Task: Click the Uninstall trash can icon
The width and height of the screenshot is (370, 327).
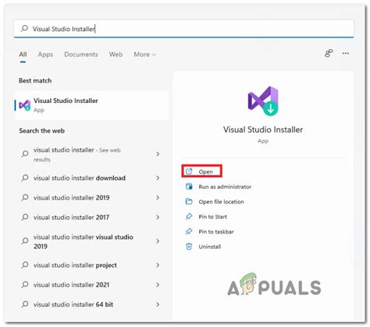Action: [189, 247]
